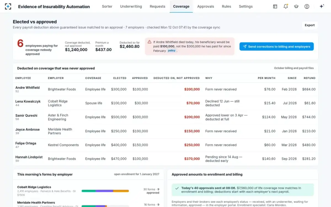Image resolution: width=331 pixels, height=207 pixels.
Task: Sort by the Employee column header
Action: point(23,78)
